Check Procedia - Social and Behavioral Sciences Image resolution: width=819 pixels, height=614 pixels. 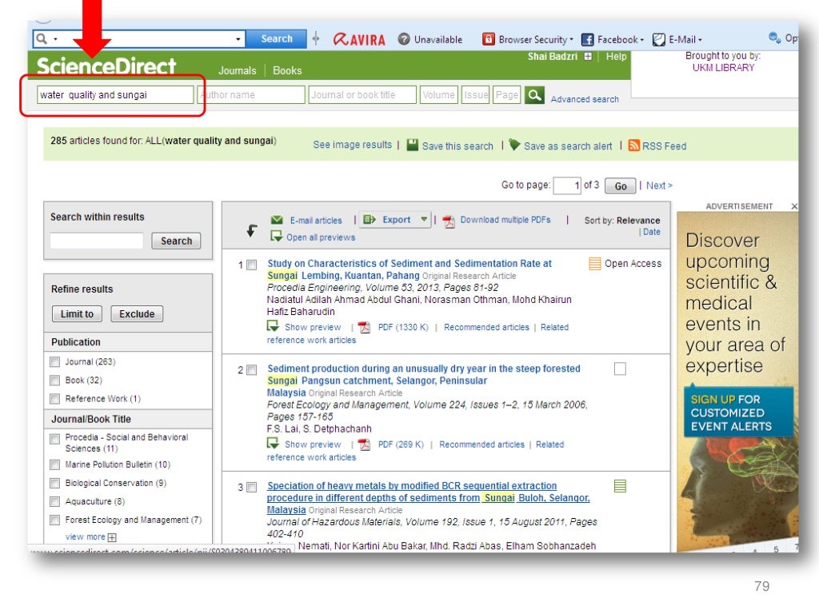click(55, 439)
